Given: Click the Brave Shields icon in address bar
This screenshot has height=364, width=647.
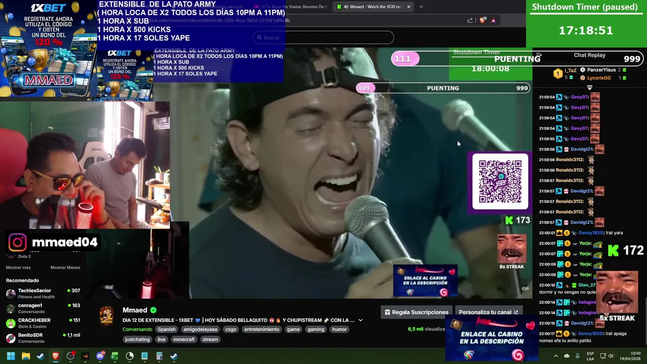Looking at the screenshot, I should pyautogui.click(x=483, y=20).
